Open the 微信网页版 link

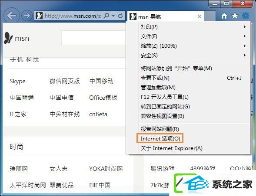[x=65, y=81]
